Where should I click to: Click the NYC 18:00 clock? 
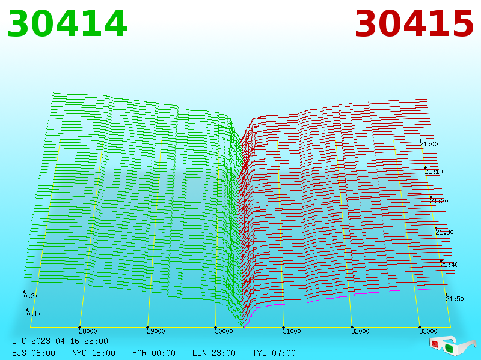pos(94,353)
